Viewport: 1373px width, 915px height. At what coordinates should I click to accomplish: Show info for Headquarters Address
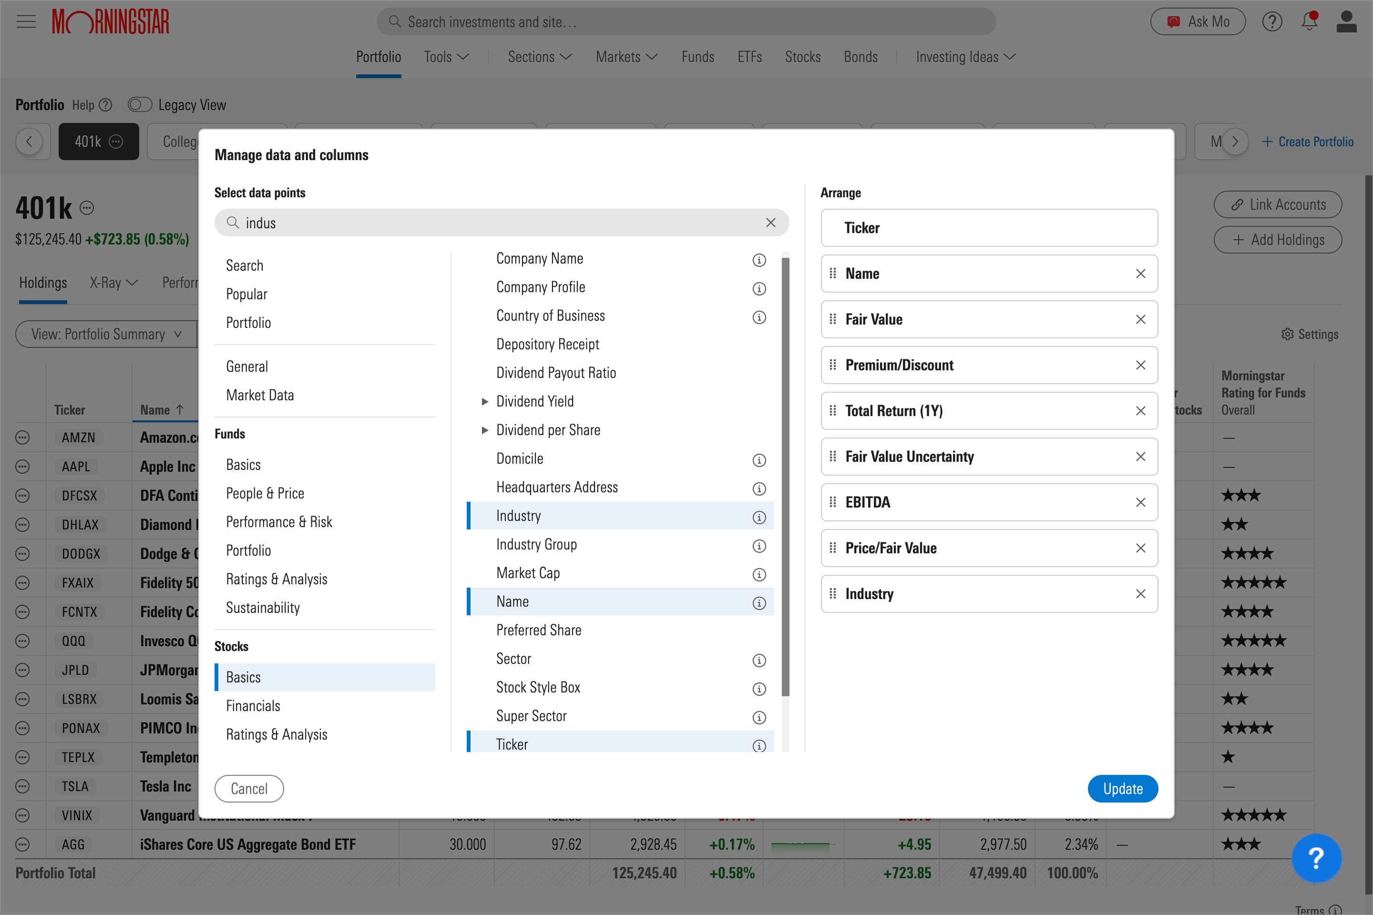point(759,489)
